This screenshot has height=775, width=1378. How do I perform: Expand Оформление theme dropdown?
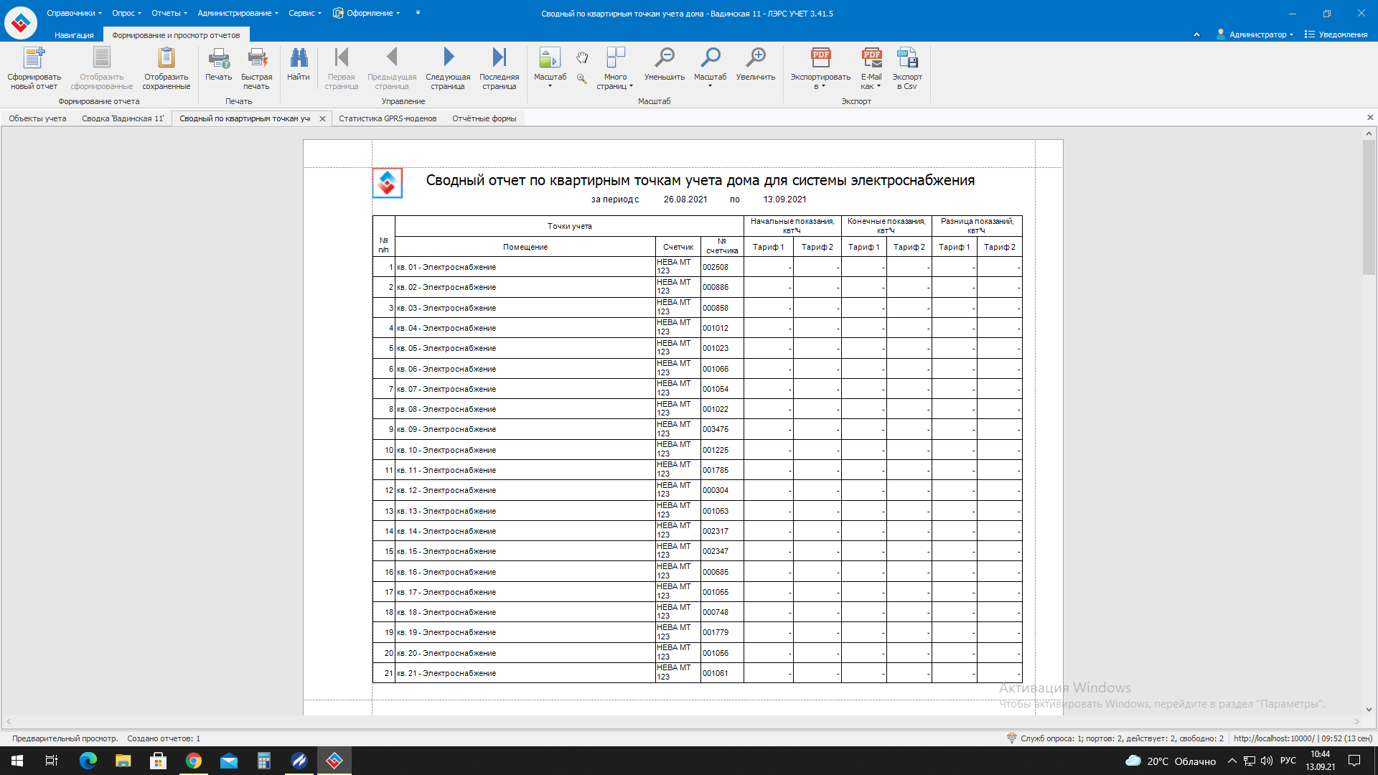[367, 13]
